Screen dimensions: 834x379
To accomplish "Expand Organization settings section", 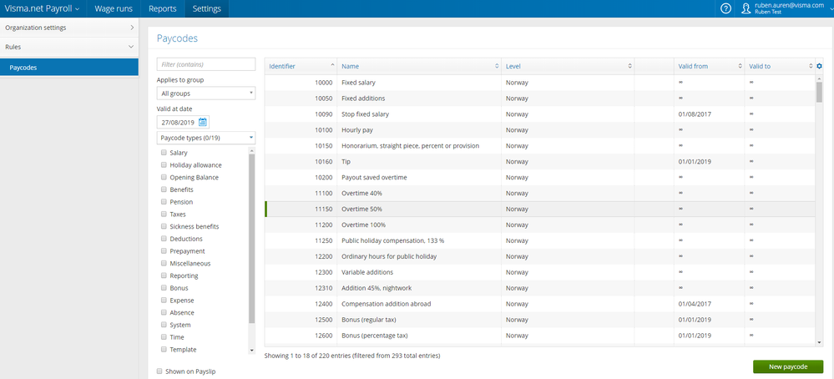I will click(69, 27).
